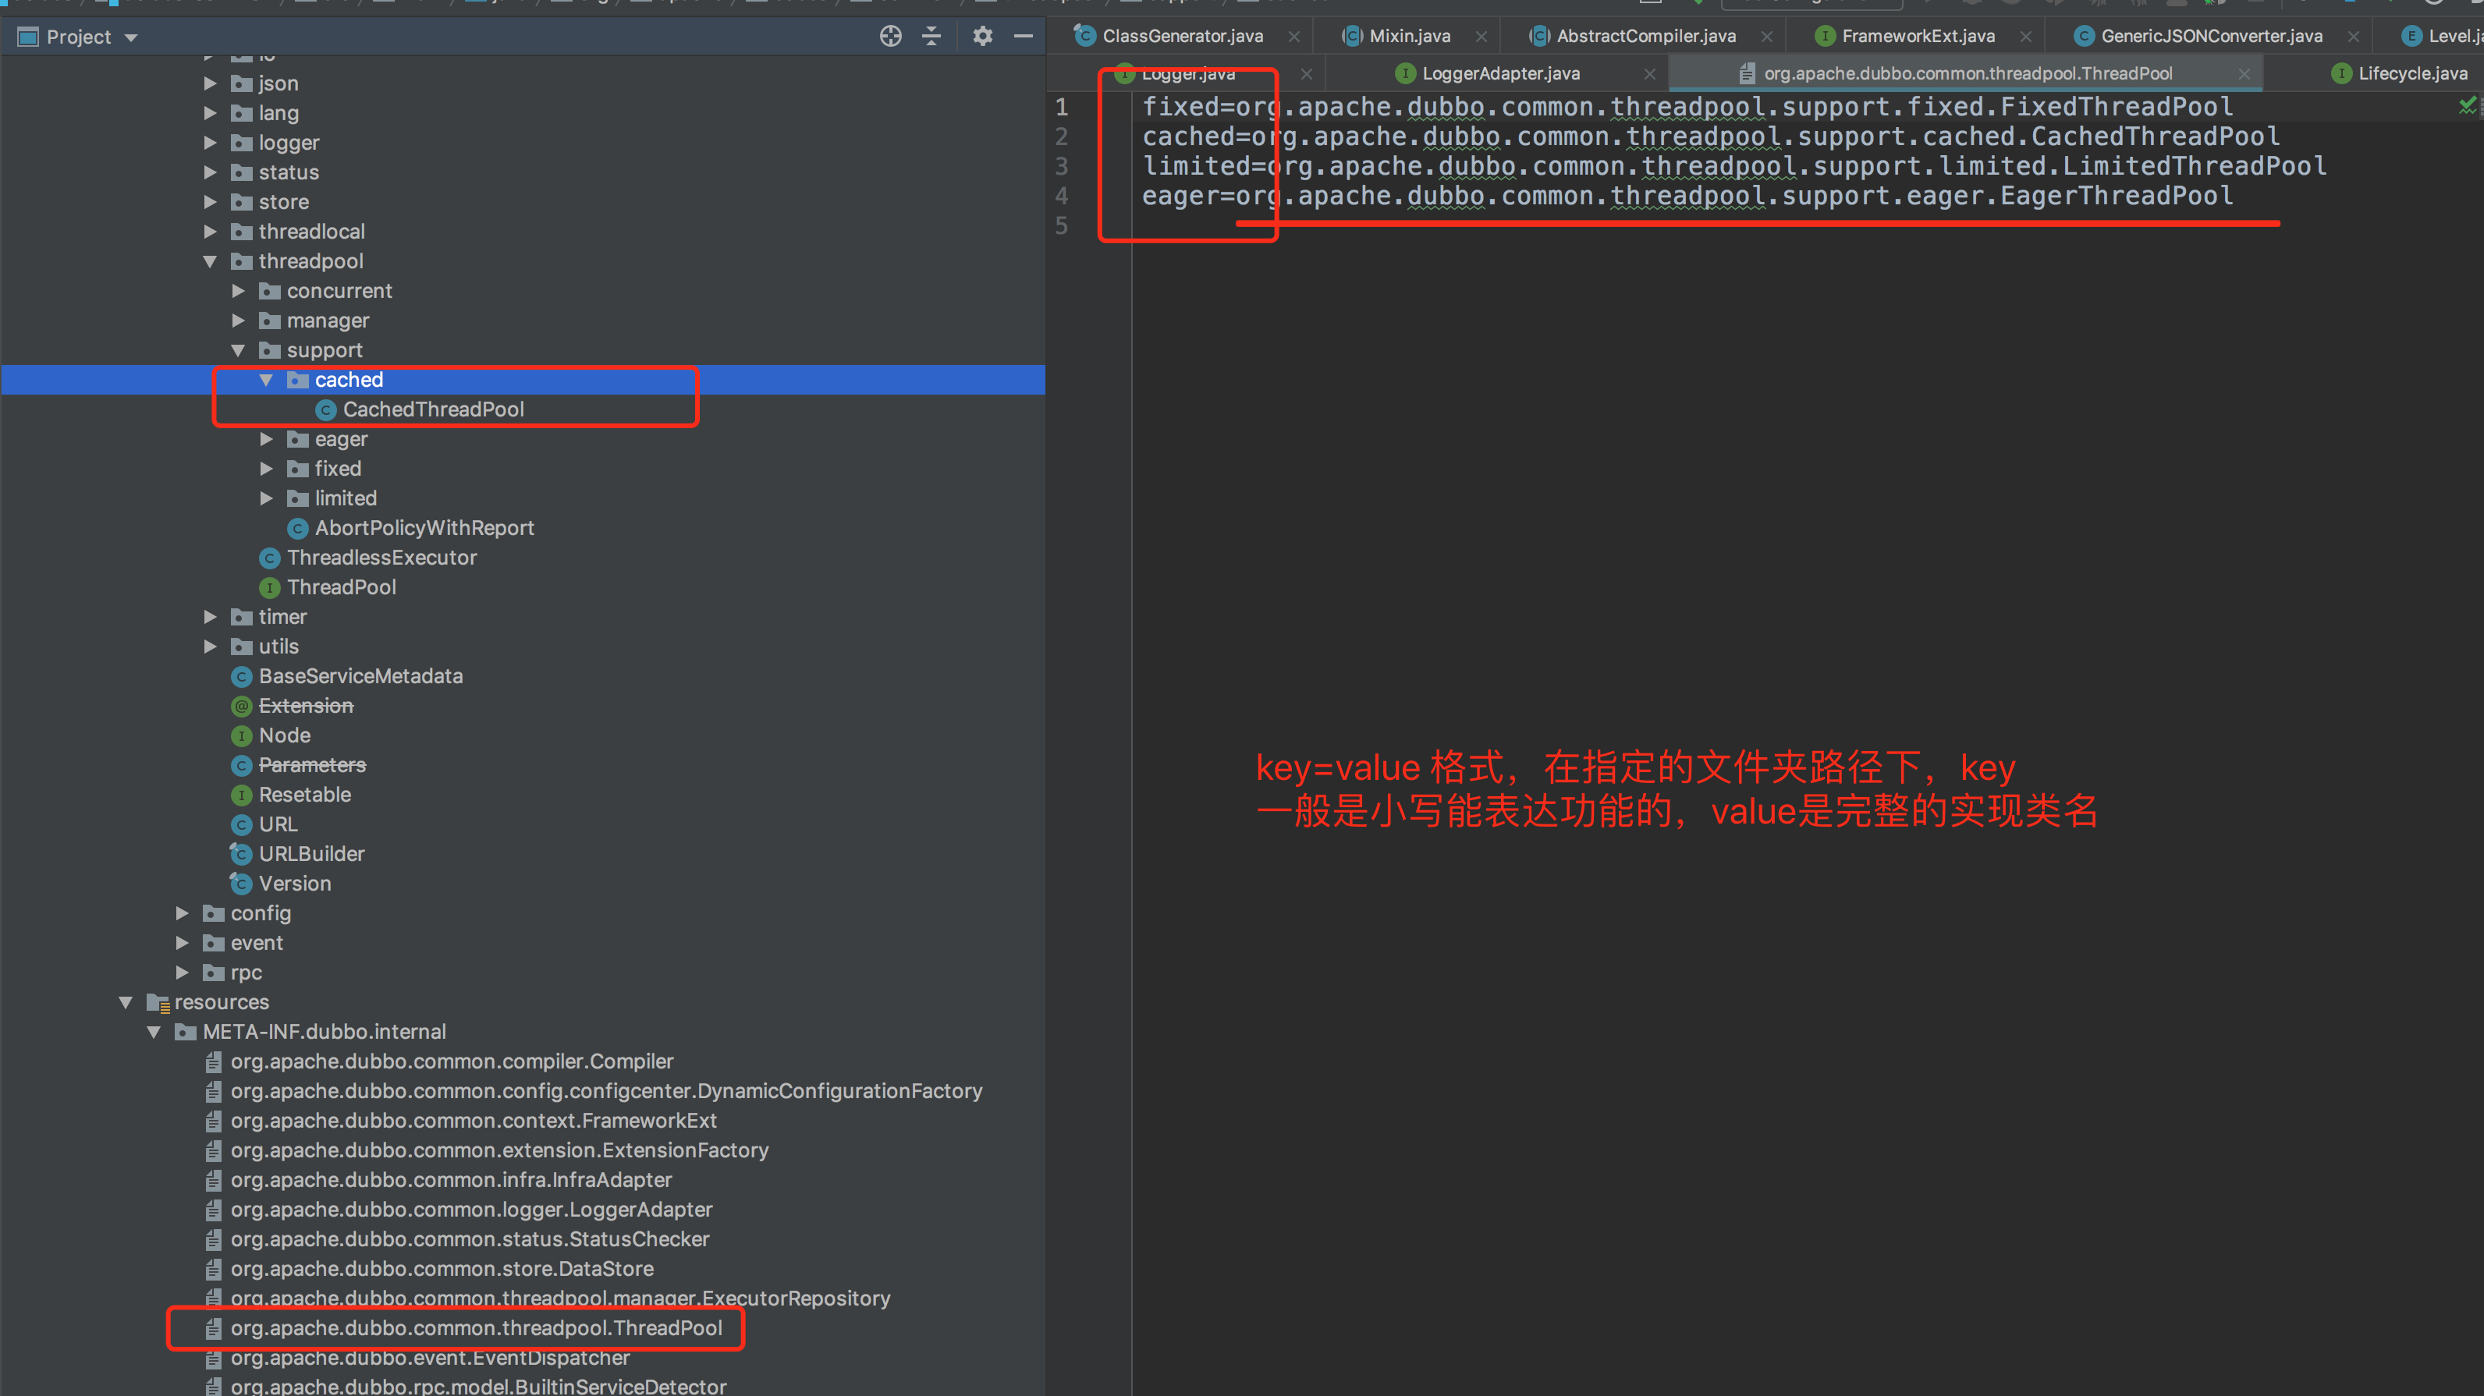Switch to LoggerAdapter.java tab
2484x1396 pixels.
(1500, 73)
